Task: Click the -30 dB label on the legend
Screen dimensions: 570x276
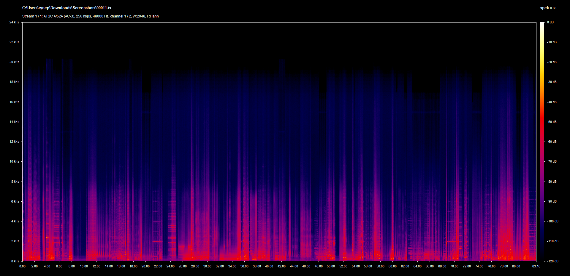Action: [x=552, y=82]
